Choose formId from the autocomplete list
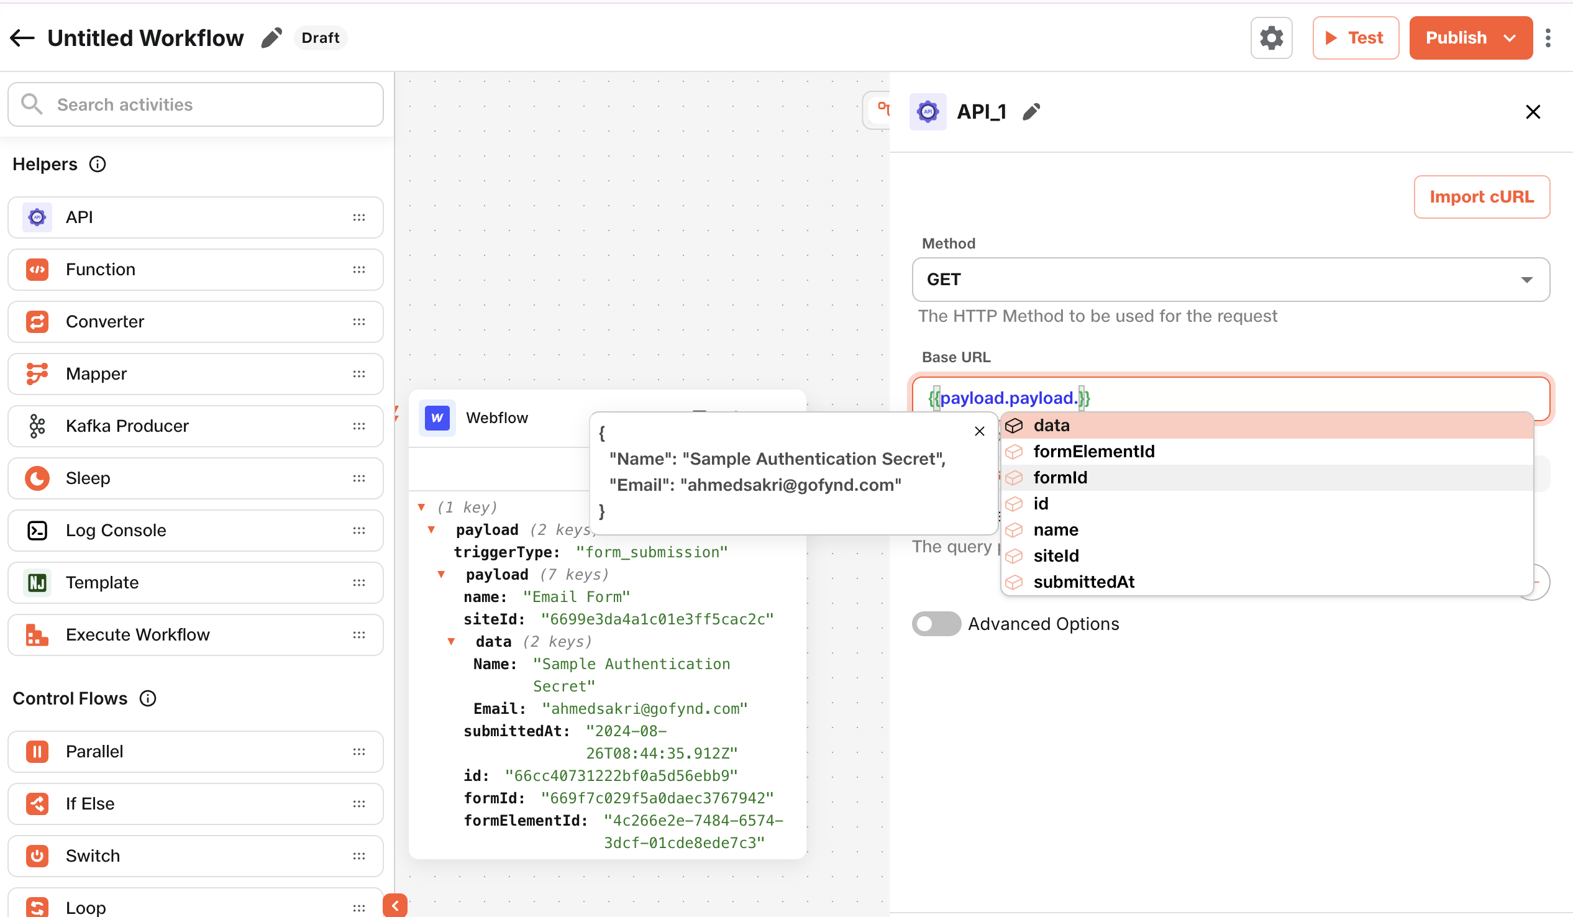The width and height of the screenshot is (1573, 917). point(1267,478)
